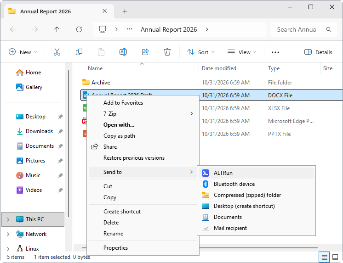Show hidden breadcrumb path with ellipsis
The height and width of the screenshot is (263, 343).
coord(130,29)
